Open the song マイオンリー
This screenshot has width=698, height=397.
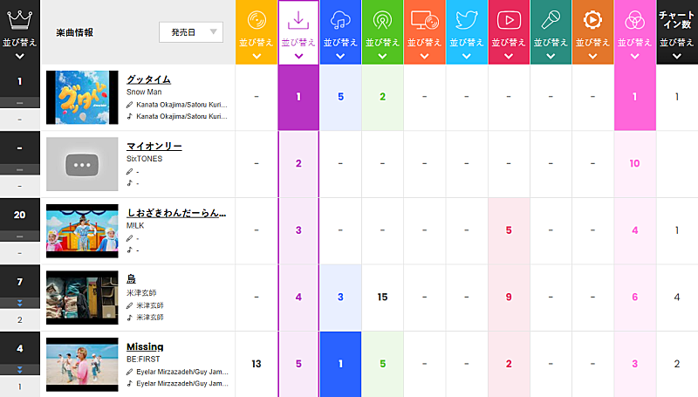tap(154, 146)
